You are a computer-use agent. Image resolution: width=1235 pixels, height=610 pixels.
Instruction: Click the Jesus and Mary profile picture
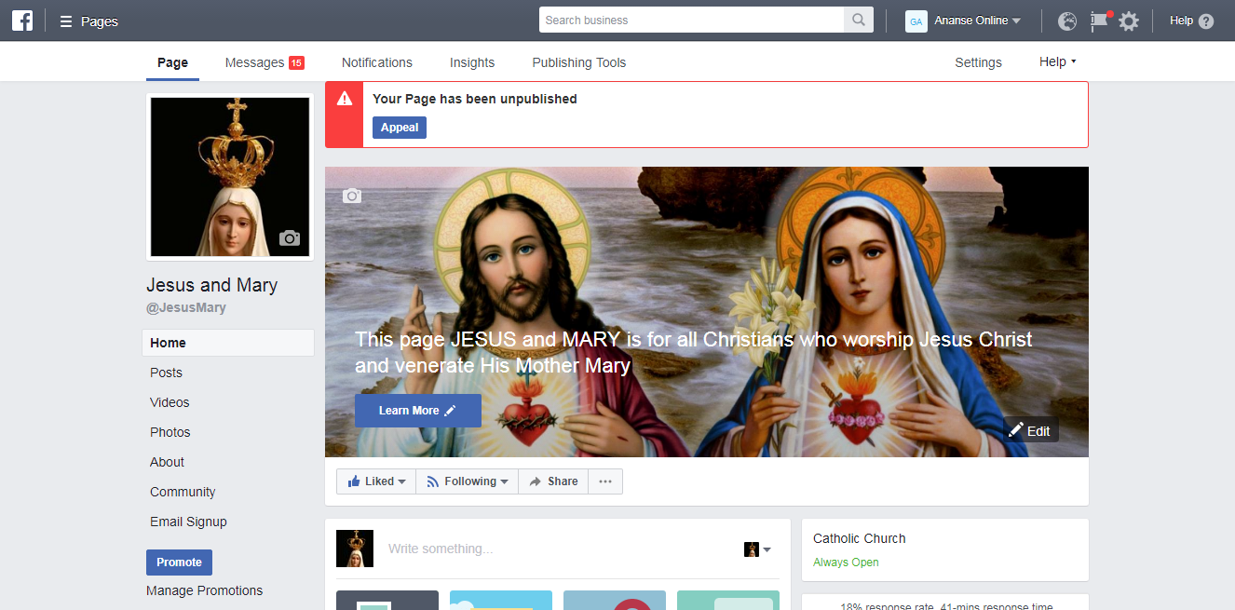pos(230,177)
